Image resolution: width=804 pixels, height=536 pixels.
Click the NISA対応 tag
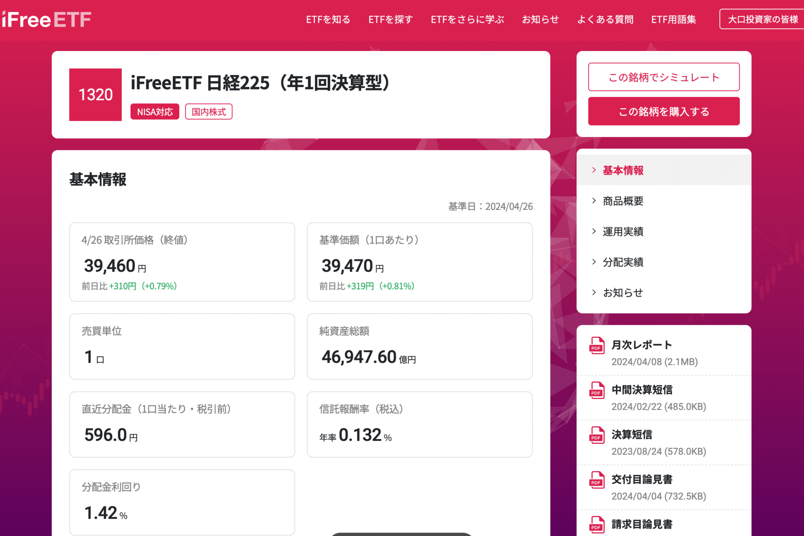click(155, 112)
